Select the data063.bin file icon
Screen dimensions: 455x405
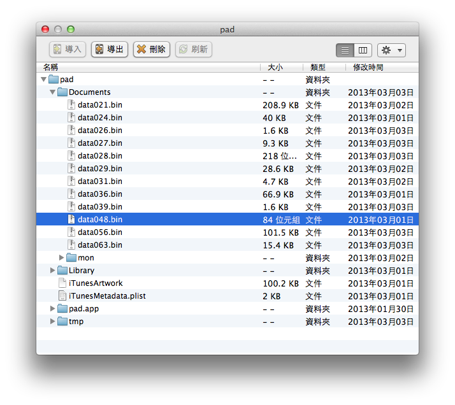pyautogui.click(x=71, y=245)
